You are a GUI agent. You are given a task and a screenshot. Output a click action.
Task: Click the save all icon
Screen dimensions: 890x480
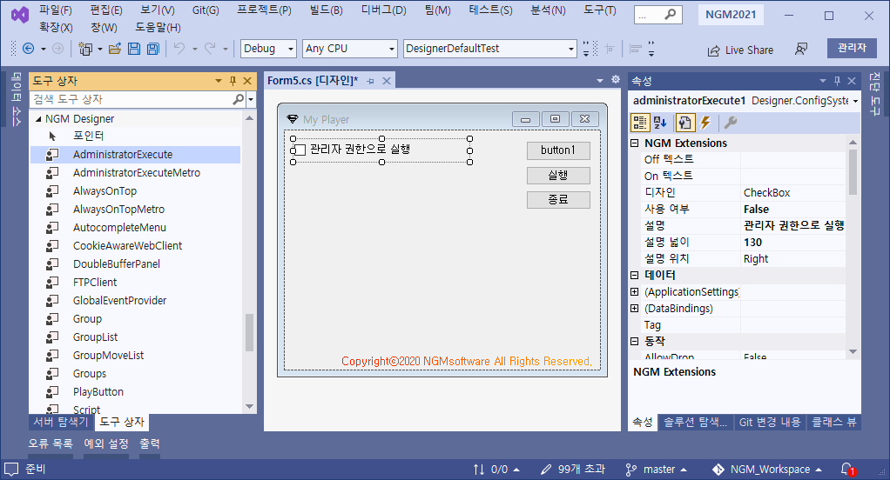(x=152, y=49)
